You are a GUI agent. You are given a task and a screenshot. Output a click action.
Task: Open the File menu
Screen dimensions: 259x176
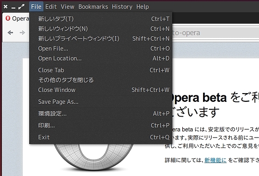(x=36, y=6)
